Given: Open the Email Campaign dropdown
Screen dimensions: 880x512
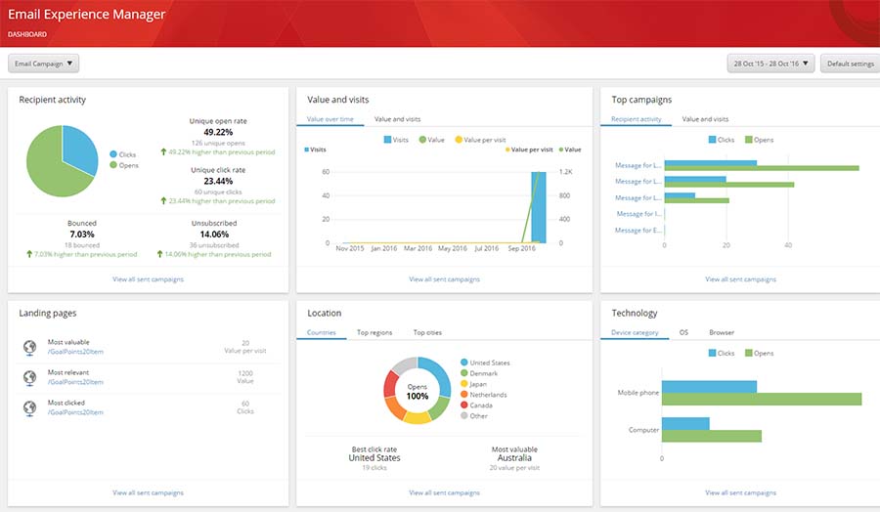Looking at the screenshot, I should click(x=43, y=64).
